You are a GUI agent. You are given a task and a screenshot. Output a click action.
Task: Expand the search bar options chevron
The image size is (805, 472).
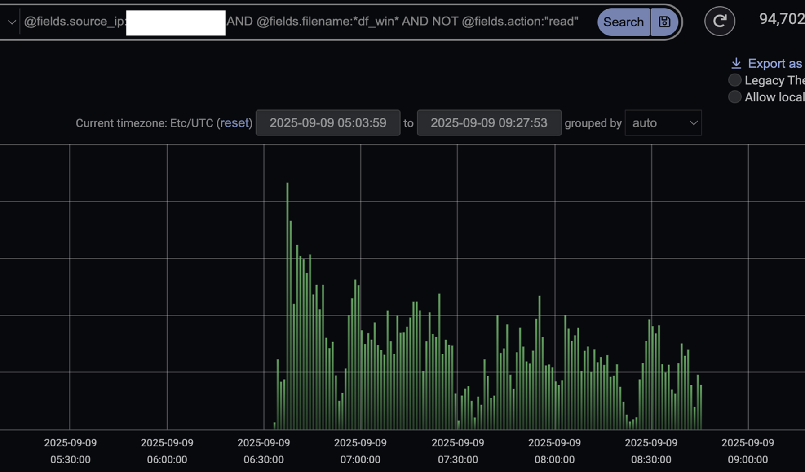pos(12,21)
